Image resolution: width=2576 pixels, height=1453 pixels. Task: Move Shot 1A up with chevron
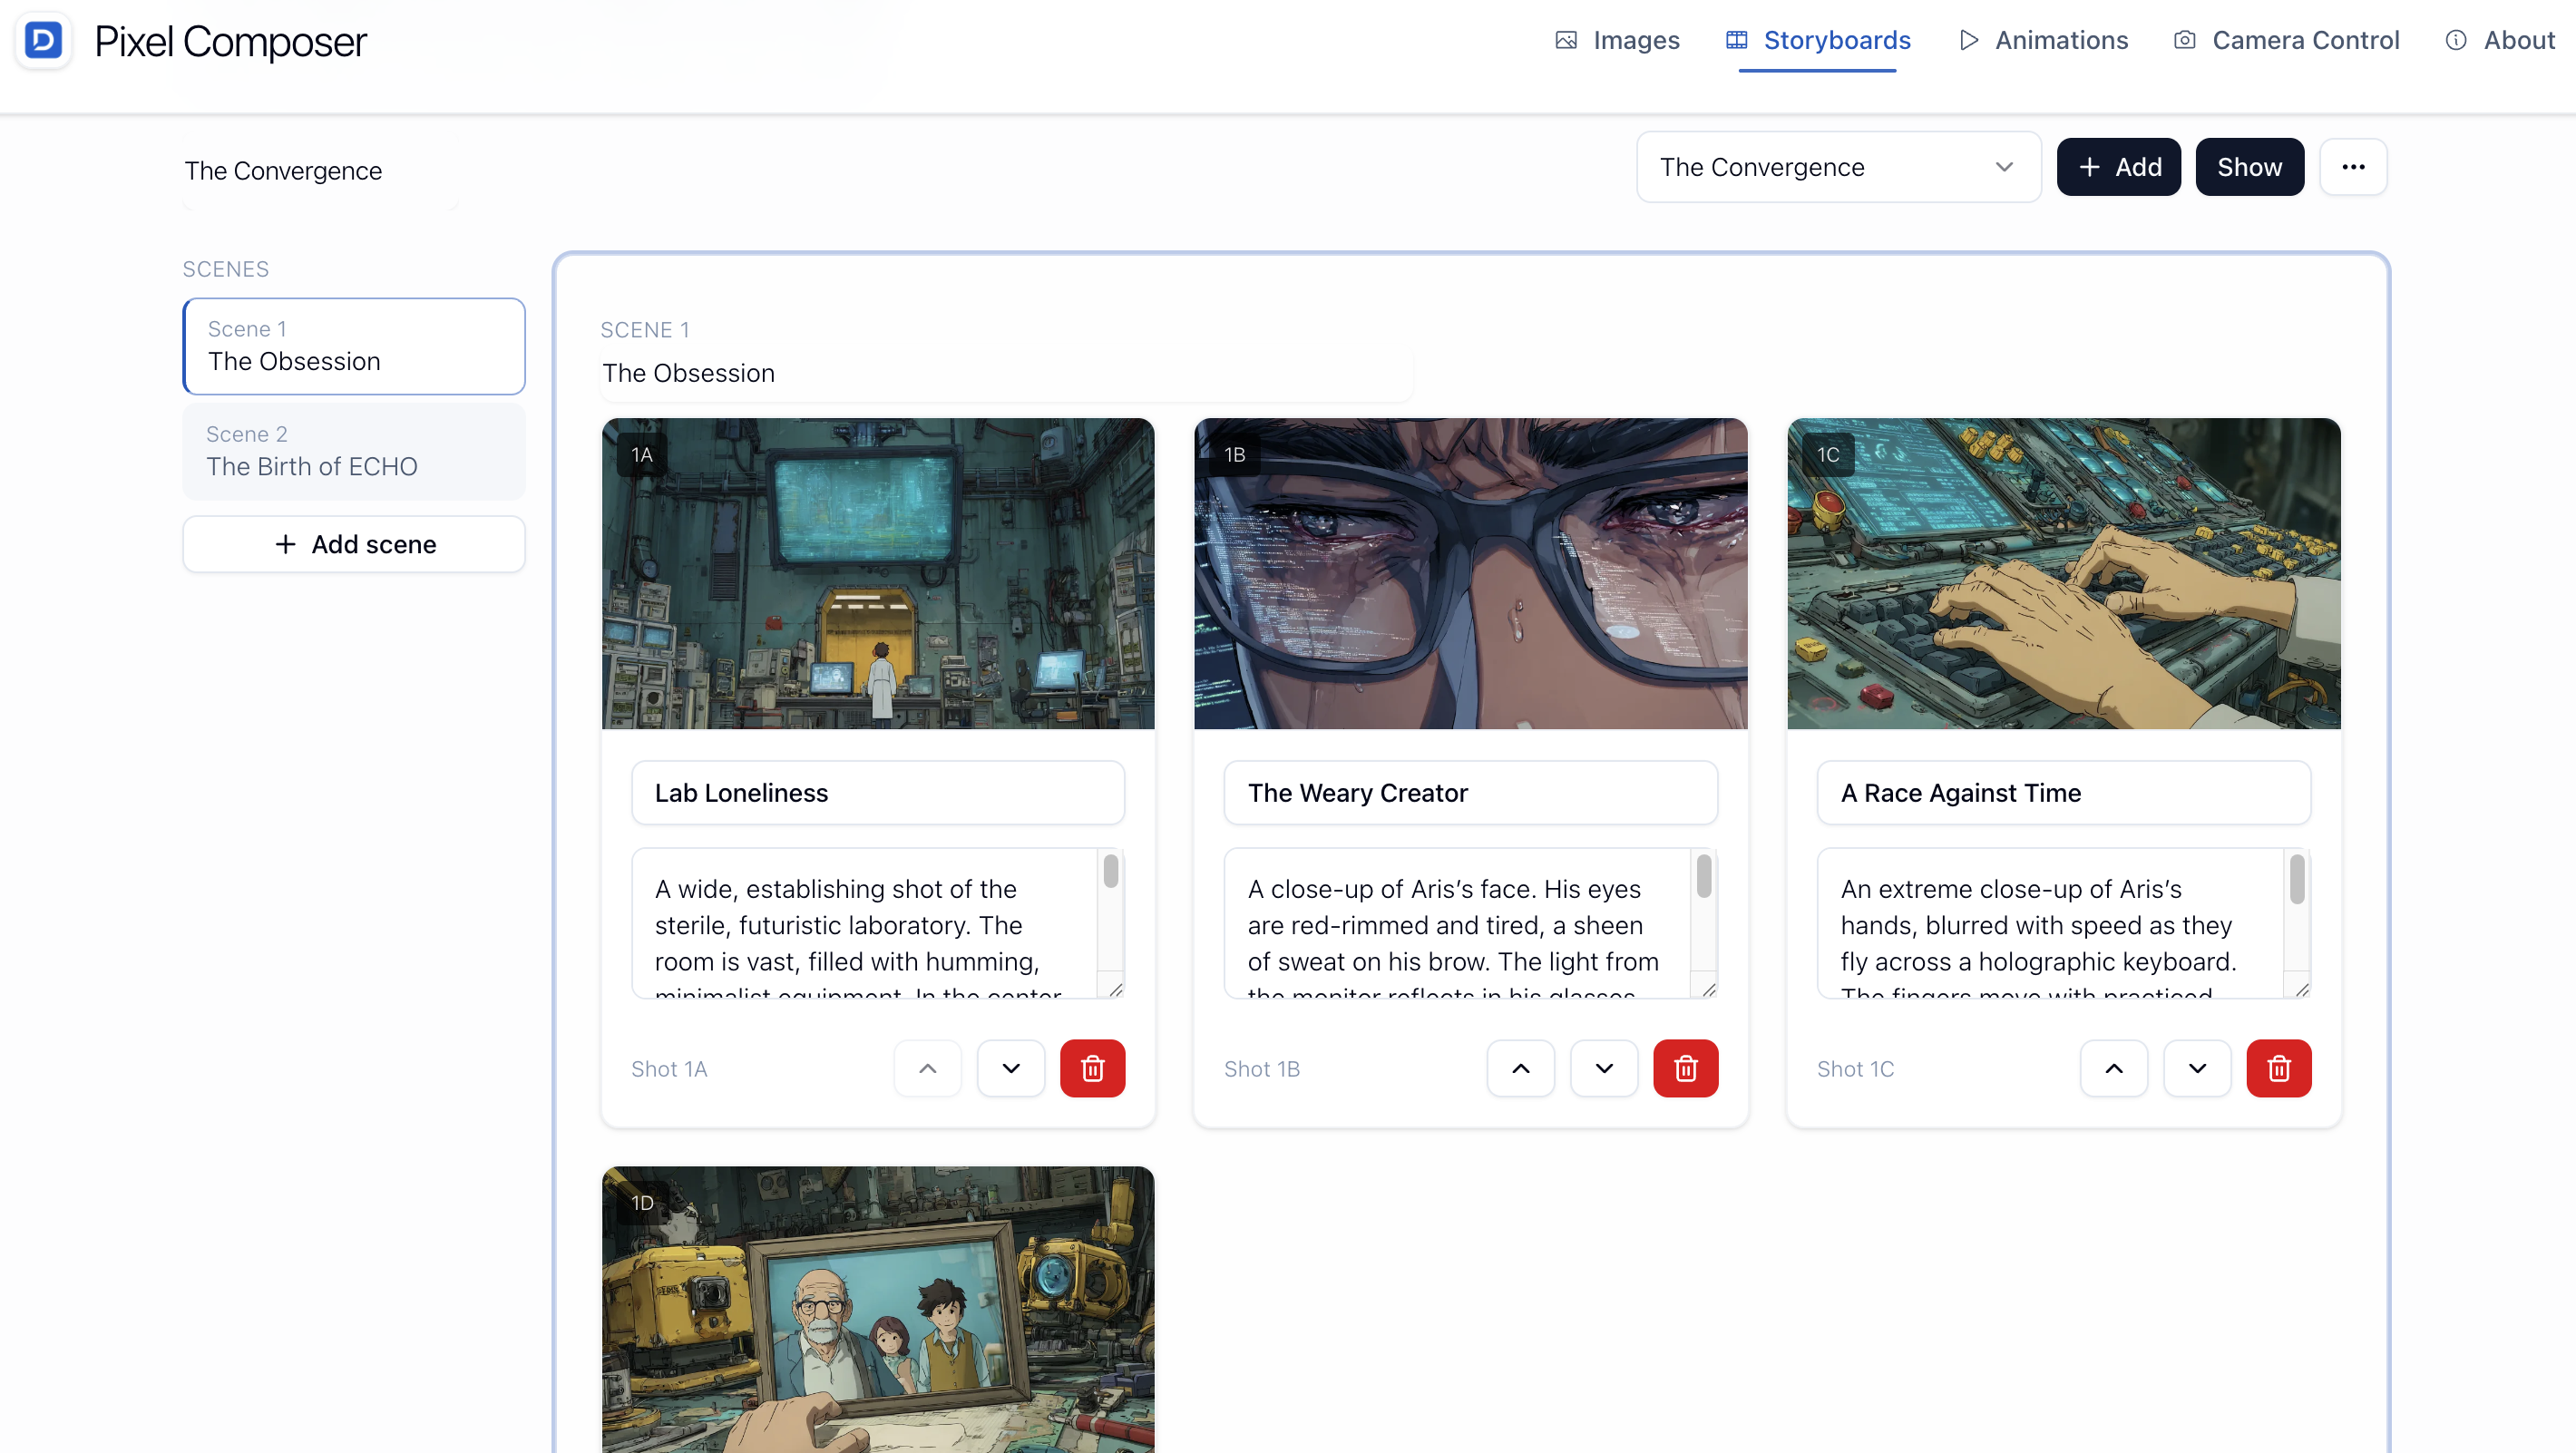point(928,1069)
